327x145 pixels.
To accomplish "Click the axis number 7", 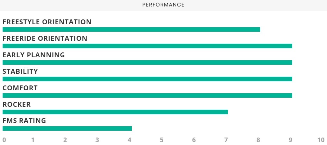I will pos(226,140).
